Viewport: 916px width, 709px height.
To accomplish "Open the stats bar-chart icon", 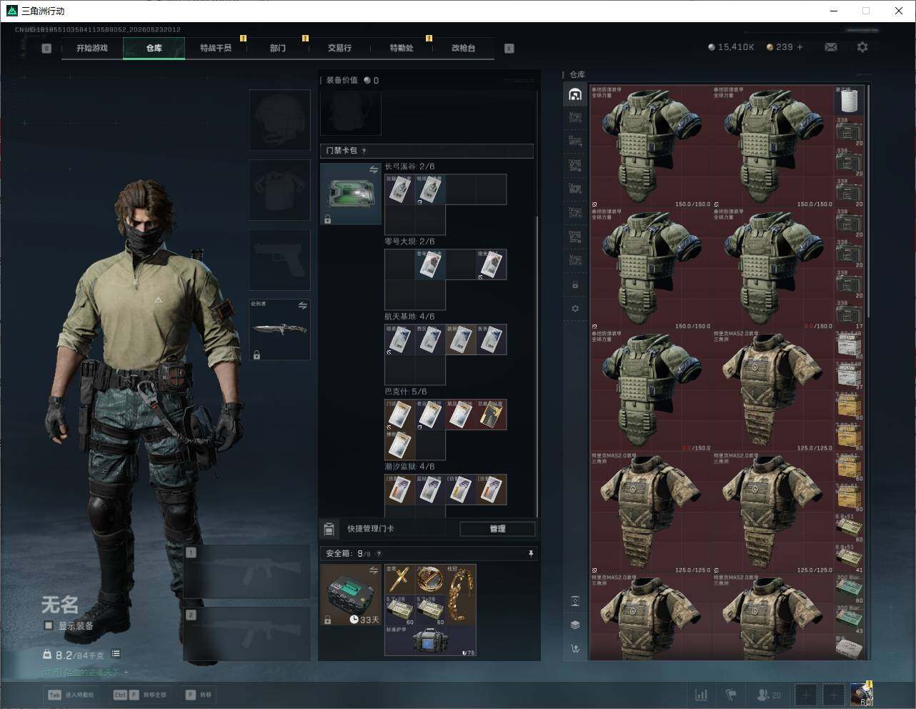I will pos(702,695).
